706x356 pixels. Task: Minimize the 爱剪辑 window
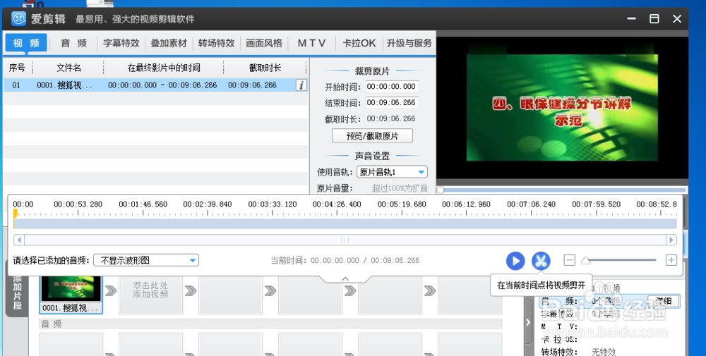coord(632,19)
